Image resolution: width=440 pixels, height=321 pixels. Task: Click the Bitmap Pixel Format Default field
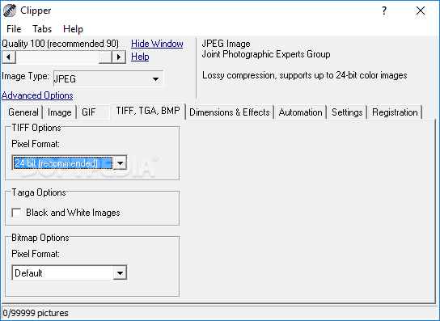point(63,273)
